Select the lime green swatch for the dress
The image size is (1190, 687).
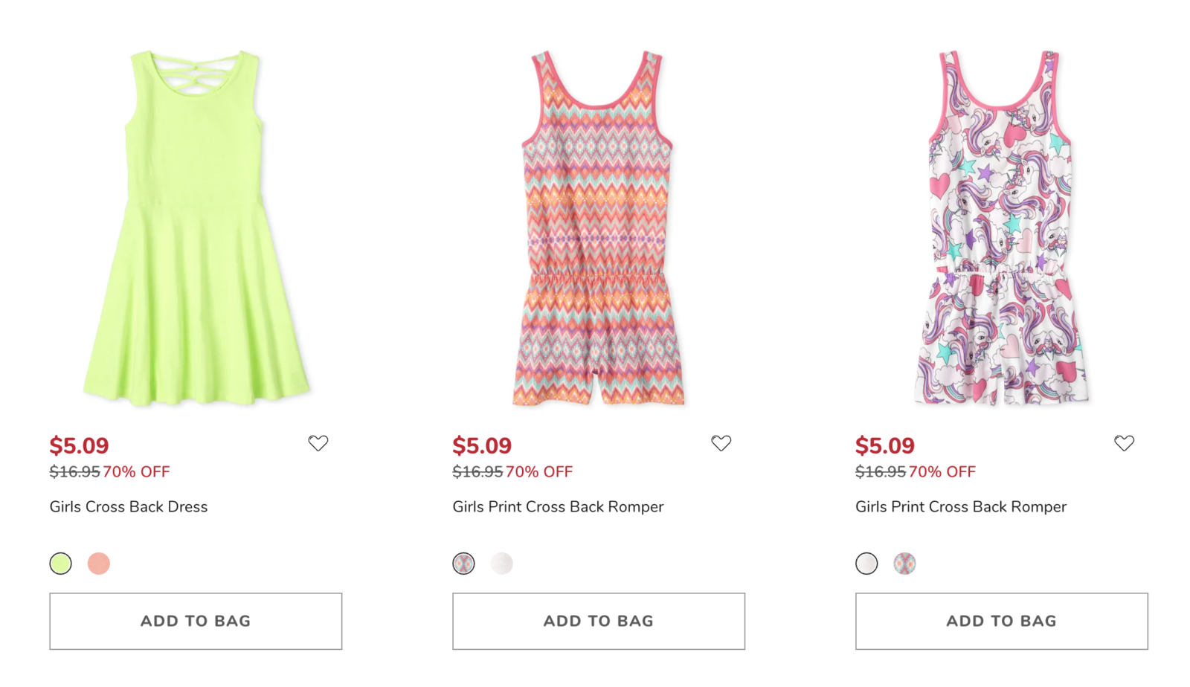61,564
